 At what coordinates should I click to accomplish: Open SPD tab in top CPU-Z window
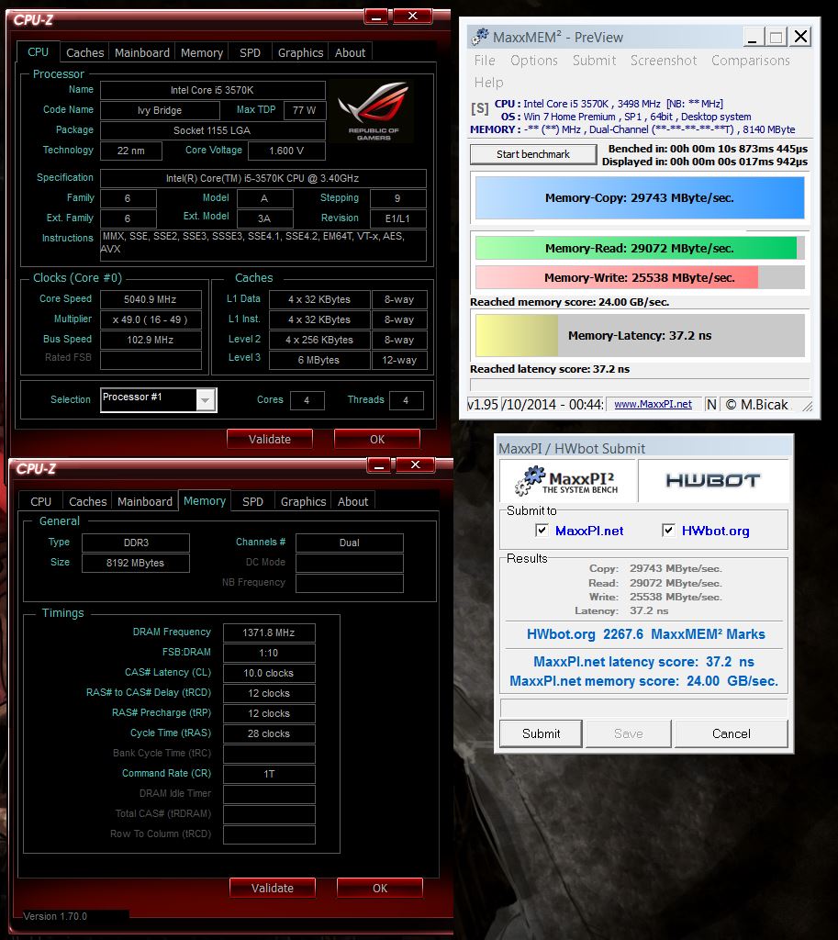tap(250, 52)
